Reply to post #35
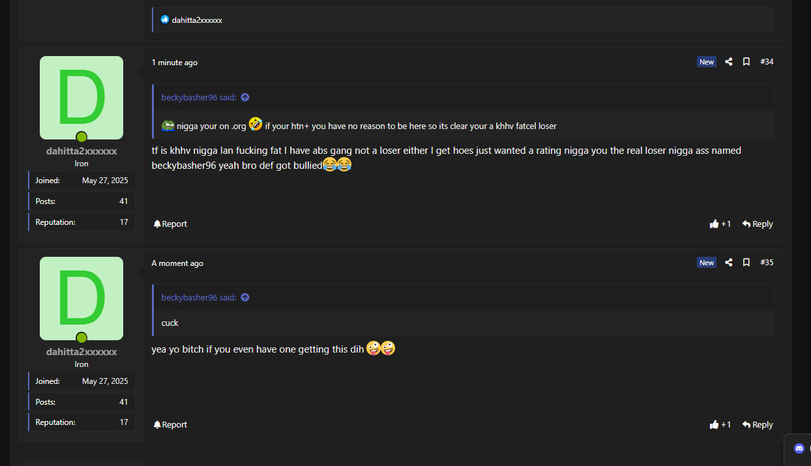 click(757, 424)
